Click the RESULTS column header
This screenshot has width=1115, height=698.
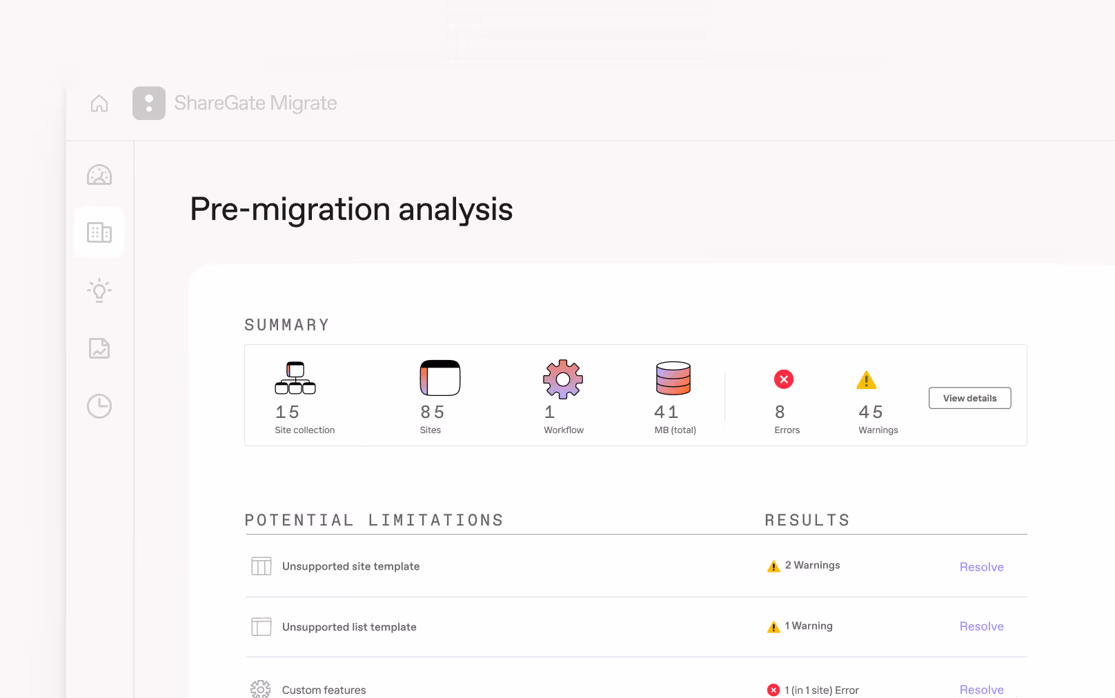point(807,520)
